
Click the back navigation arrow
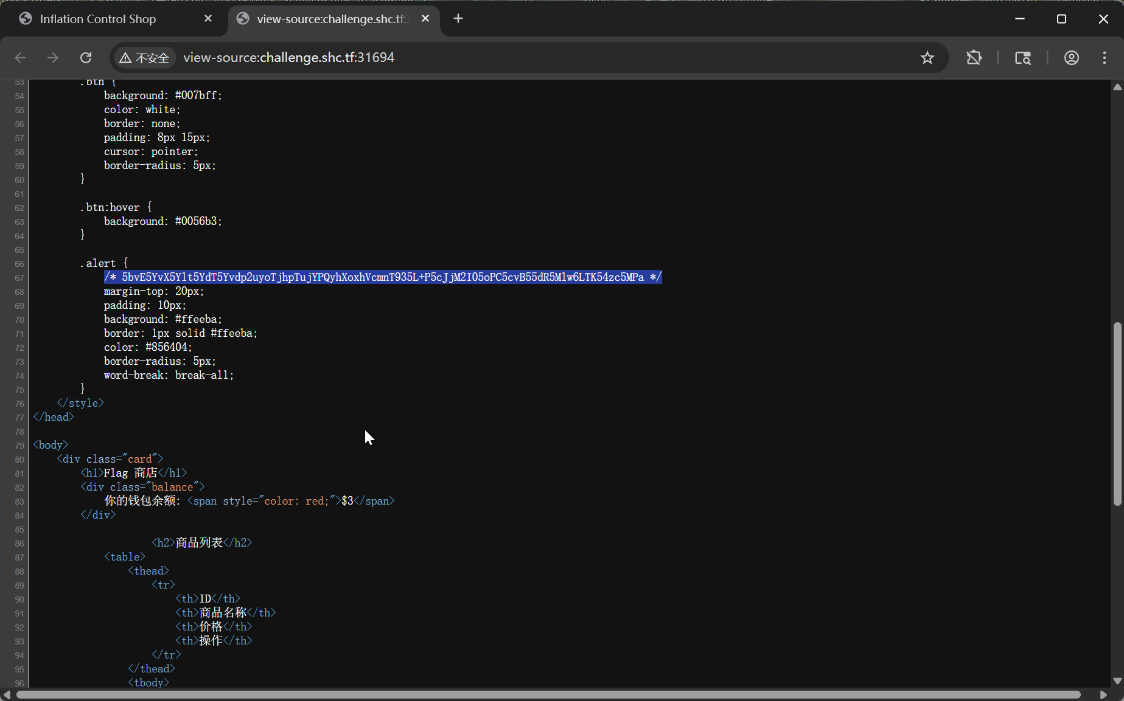[x=20, y=58]
